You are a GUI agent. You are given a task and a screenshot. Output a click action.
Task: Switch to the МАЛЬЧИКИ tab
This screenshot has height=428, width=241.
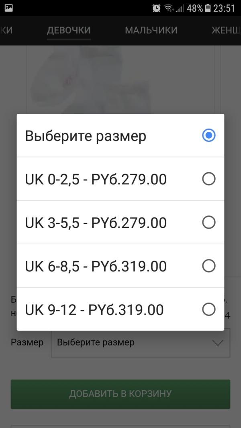pyautogui.click(x=151, y=30)
